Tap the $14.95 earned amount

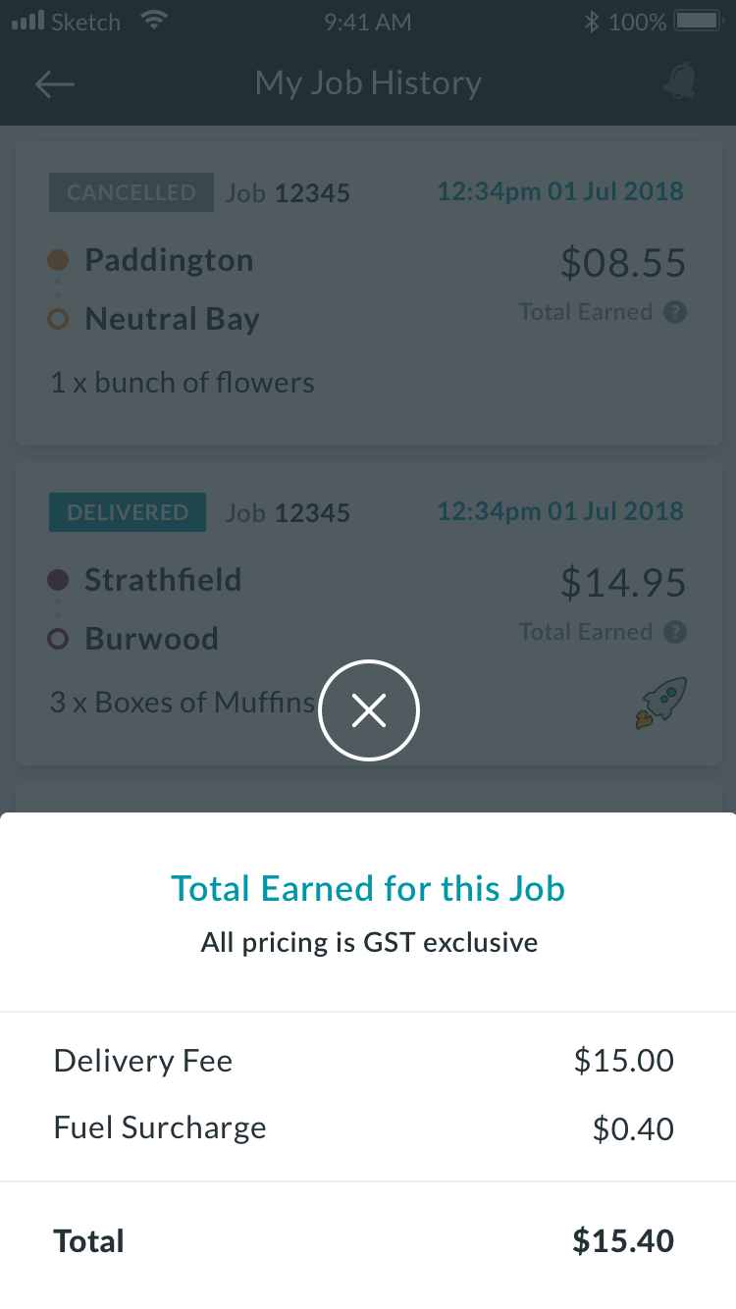pos(623,583)
